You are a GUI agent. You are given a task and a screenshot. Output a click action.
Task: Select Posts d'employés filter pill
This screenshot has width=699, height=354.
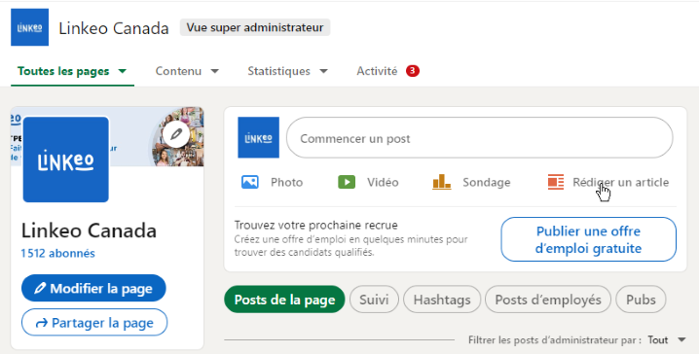pyautogui.click(x=548, y=300)
